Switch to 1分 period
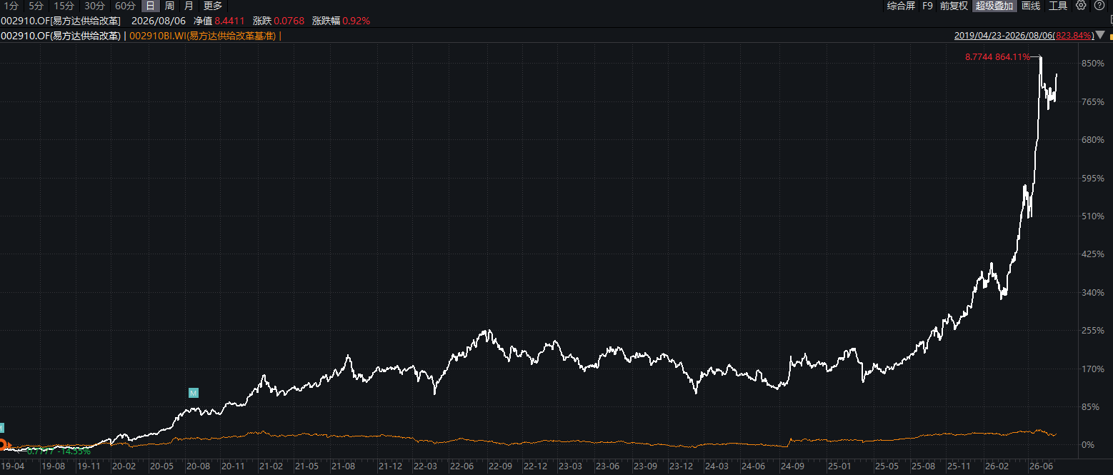Viewport: 1113px width, 475px height. (11, 6)
